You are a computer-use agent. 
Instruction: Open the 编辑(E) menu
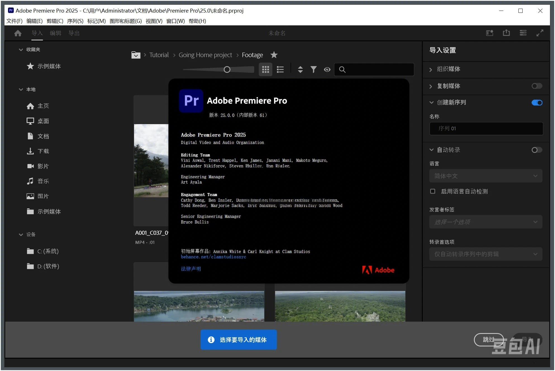35,21
